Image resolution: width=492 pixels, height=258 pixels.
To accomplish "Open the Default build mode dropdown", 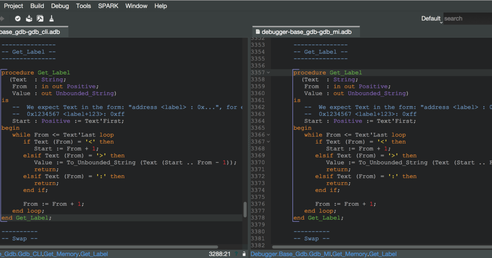I will [432, 18].
